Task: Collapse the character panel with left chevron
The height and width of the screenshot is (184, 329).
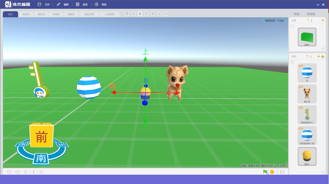Action: (292, 62)
